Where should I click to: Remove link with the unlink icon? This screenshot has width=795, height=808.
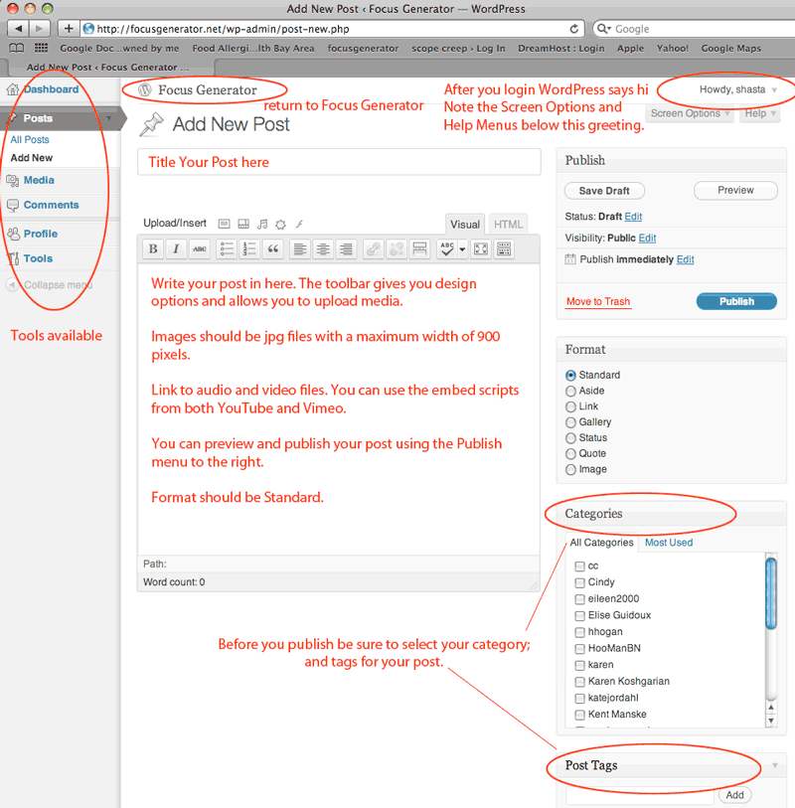tap(397, 248)
